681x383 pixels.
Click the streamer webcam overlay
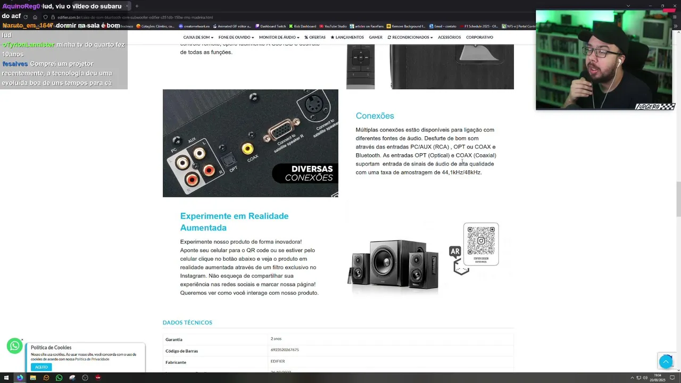pyautogui.click(x=605, y=60)
